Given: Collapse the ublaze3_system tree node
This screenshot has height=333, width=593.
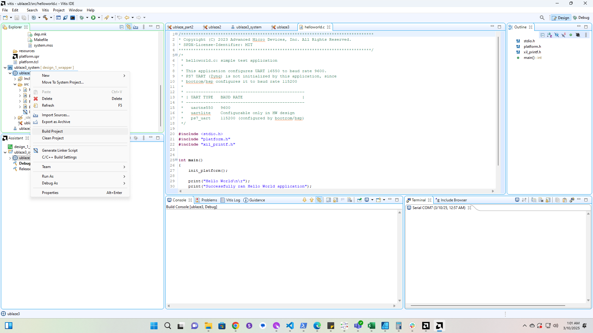Looking at the screenshot, I should coord(5,68).
